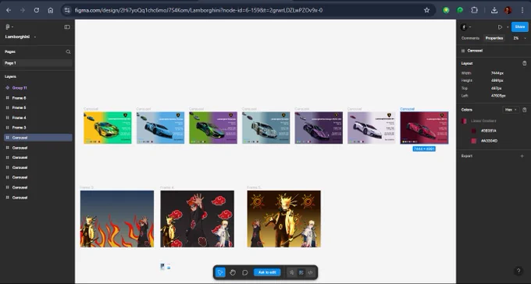Select the Frame 3 artwork with flames
Image resolution: width=531 pixels, height=284 pixels.
pos(117,218)
